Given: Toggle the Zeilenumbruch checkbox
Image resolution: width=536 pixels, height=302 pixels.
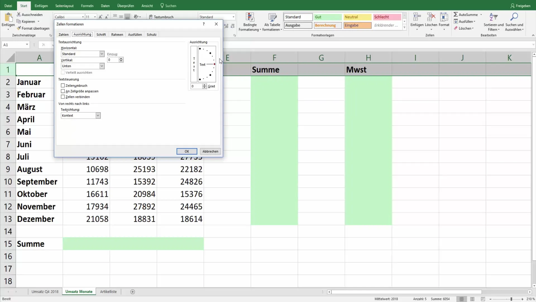Looking at the screenshot, I should coord(63,85).
